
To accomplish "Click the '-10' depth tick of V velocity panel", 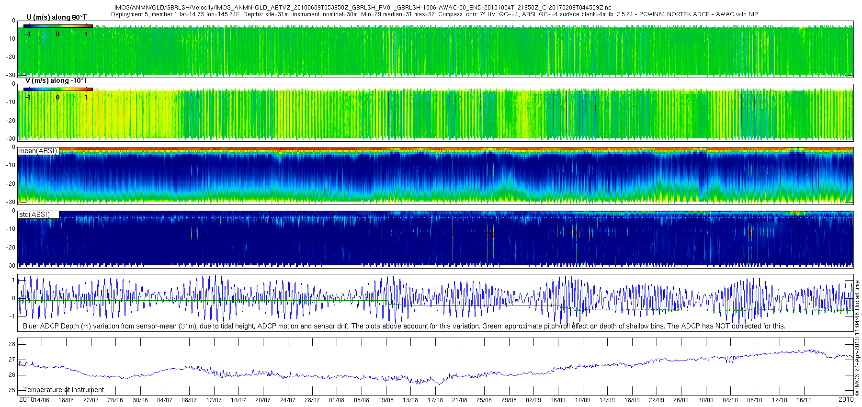I will [x=11, y=102].
